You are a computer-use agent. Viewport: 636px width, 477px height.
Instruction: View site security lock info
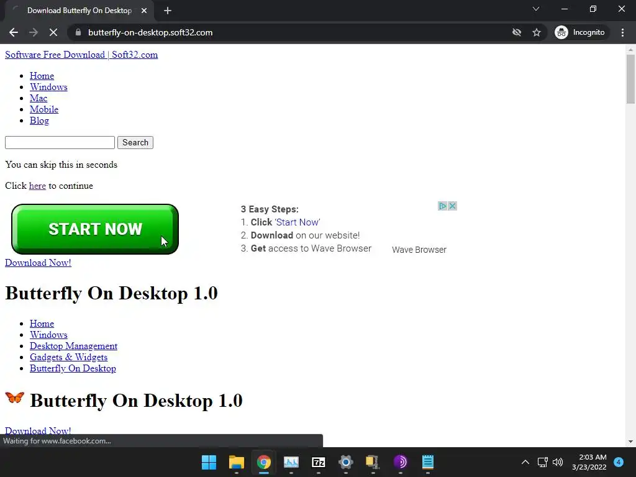[78, 32]
